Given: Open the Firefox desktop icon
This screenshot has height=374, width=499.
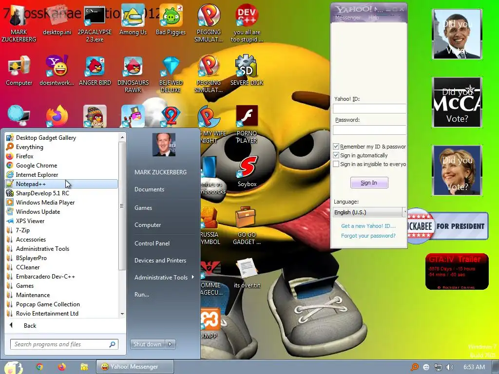Looking at the screenshot, I should [57, 116].
